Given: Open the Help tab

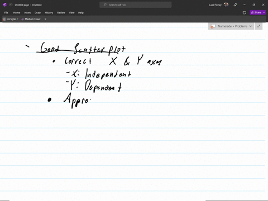Looking at the screenshot, I should 81,13.
